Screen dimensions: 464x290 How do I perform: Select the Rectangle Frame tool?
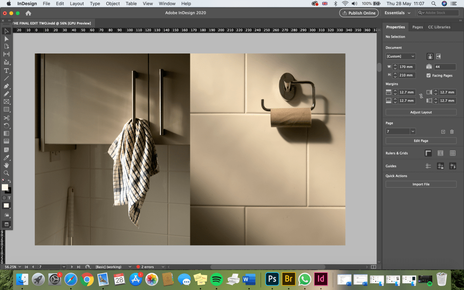[6, 101]
